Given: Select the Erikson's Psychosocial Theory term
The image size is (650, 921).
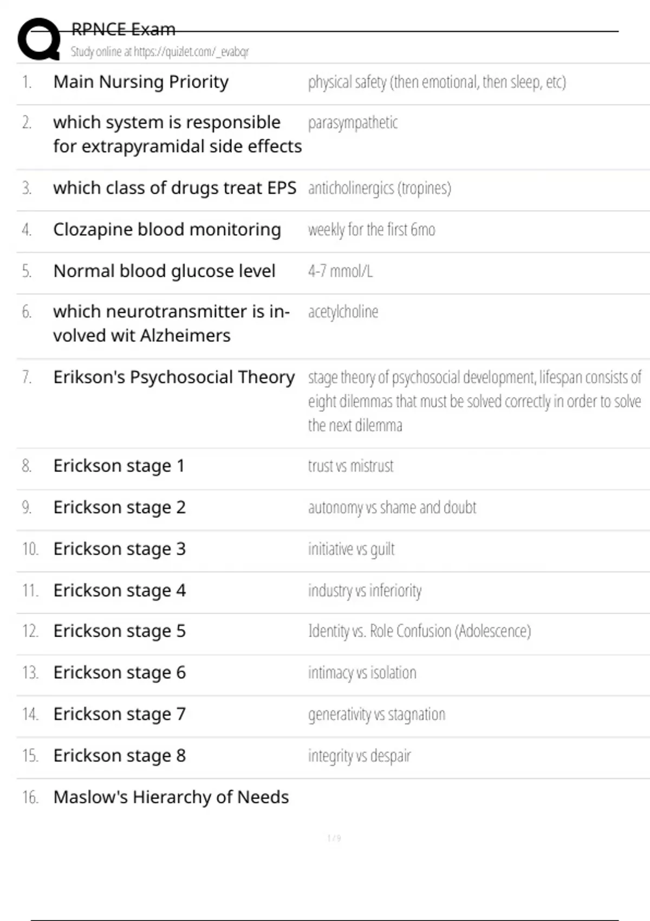Looking at the screenshot, I should 174,377.
